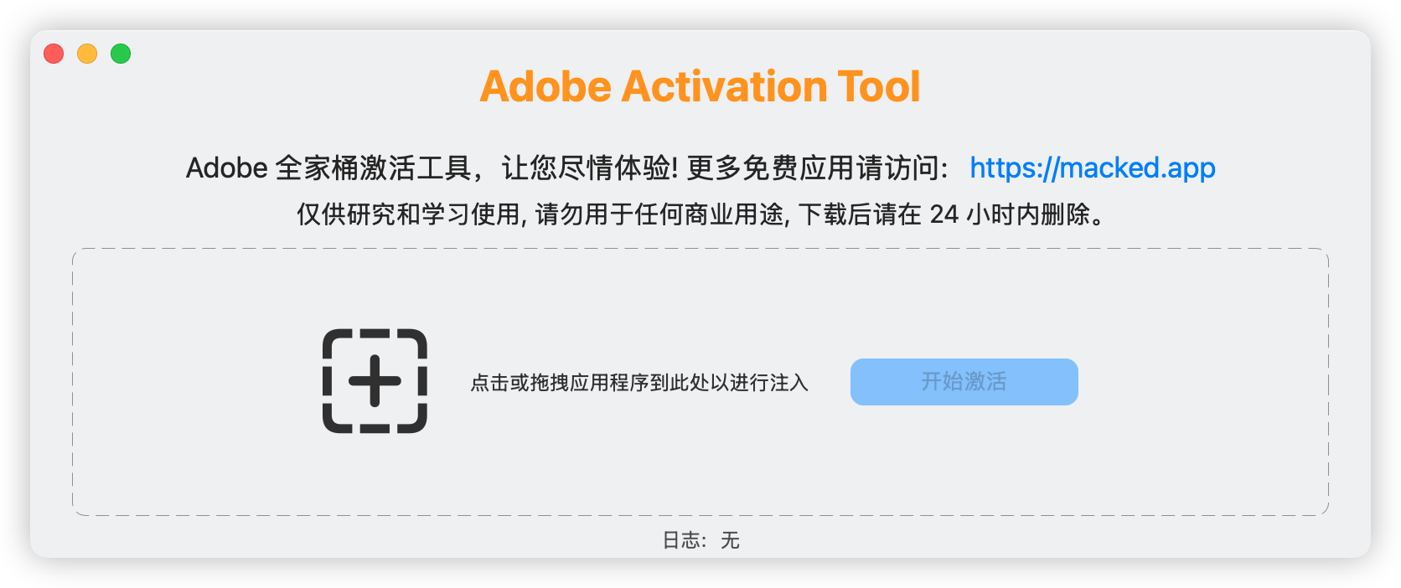
Task: Click the log status value 无
Action: [730, 540]
